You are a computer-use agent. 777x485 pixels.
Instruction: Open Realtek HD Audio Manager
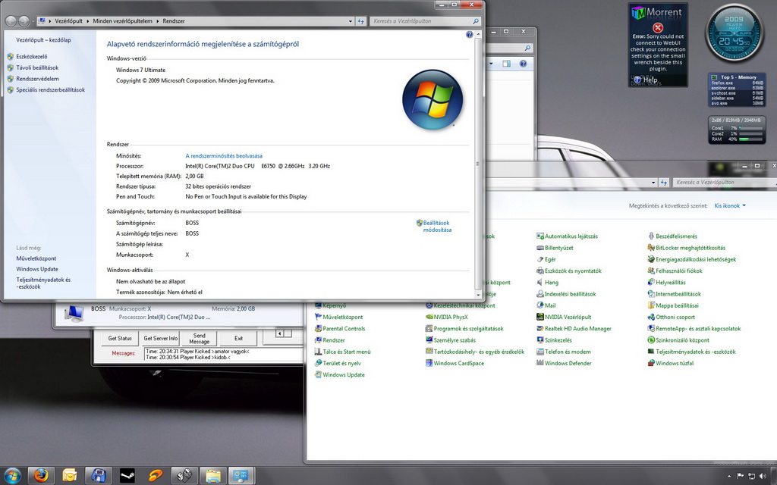[x=577, y=329]
